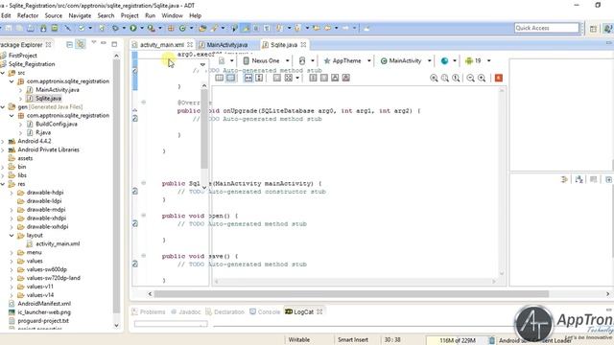
Task: Expand the drawable-hdpi folder node
Action: pos(12,193)
